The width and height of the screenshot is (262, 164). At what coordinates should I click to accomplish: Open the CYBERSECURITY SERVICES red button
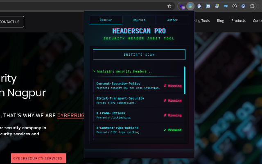38,158
